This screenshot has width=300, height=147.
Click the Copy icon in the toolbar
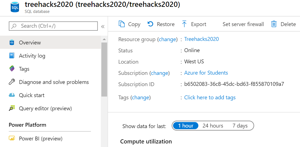point(122,24)
